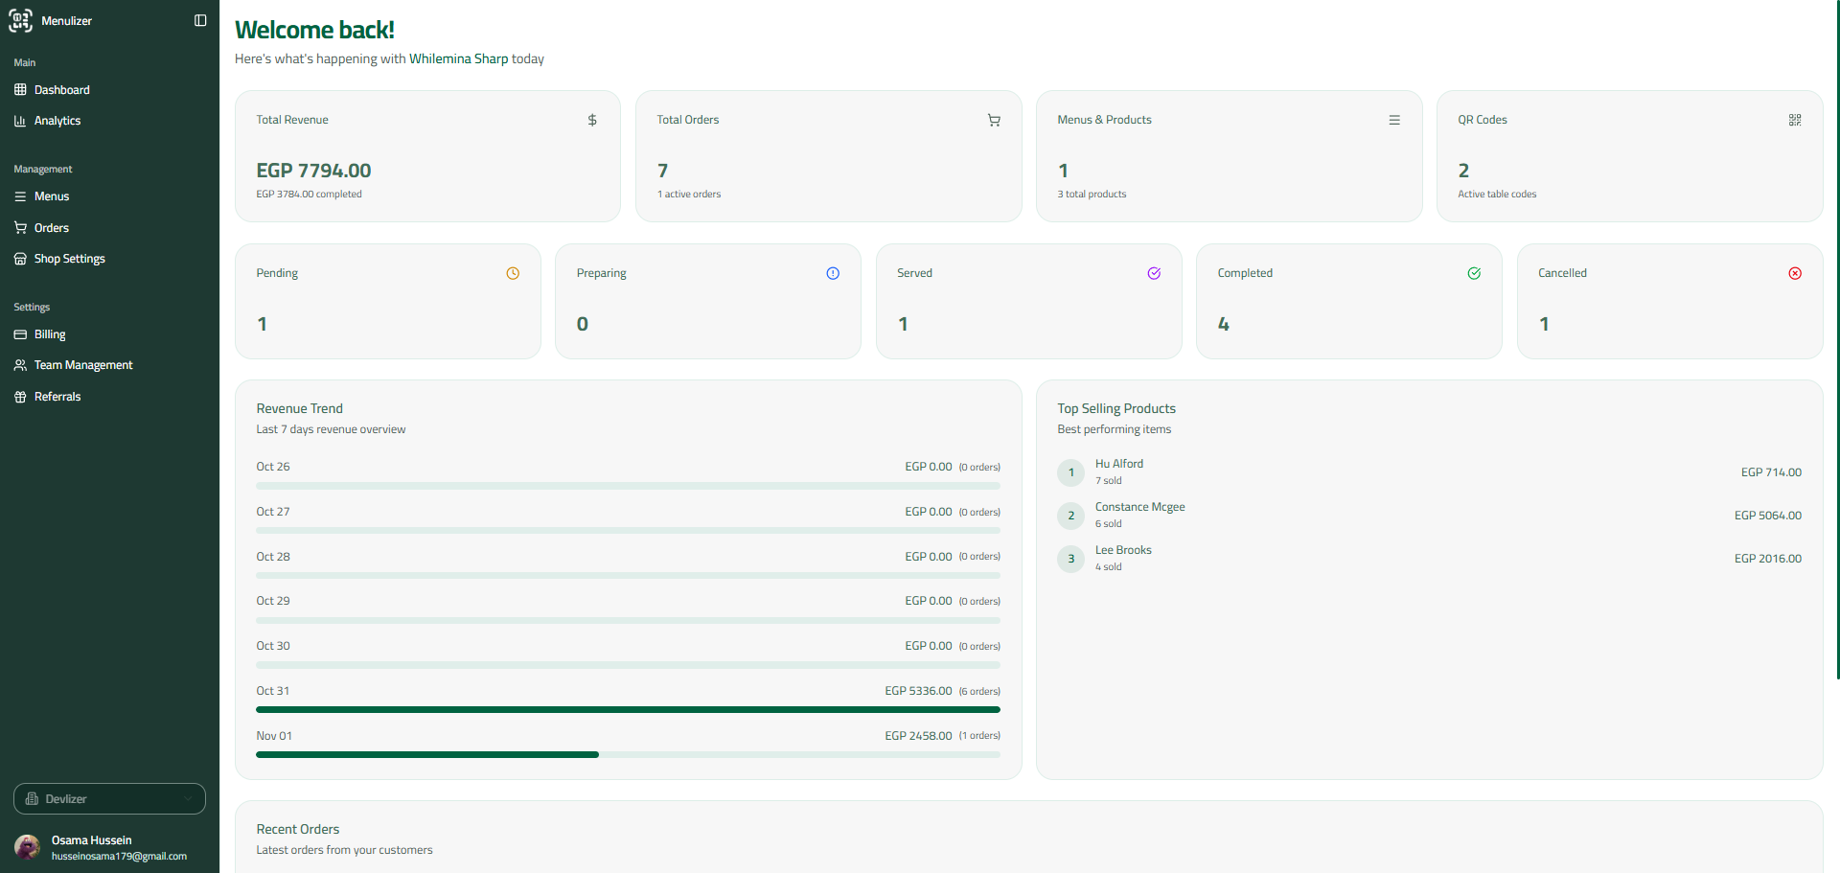Click the clock icon on the Pending card
The width and height of the screenshot is (1840, 873).
pyautogui.click(x=513, y=273)
